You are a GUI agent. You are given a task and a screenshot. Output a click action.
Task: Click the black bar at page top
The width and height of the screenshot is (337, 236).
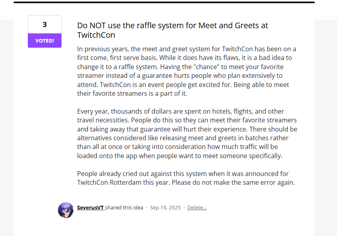tap(164, 2)
